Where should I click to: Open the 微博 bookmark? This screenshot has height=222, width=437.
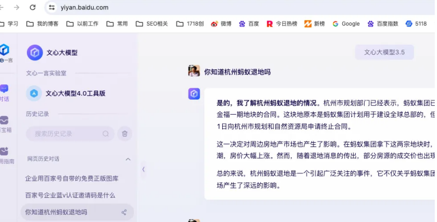coord(221,24)
